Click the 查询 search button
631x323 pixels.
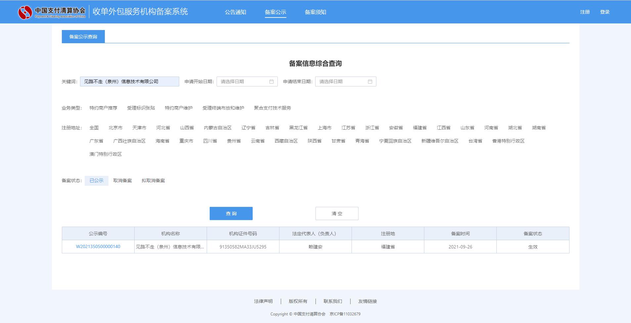pyautogui.click(x=231, y=213)
